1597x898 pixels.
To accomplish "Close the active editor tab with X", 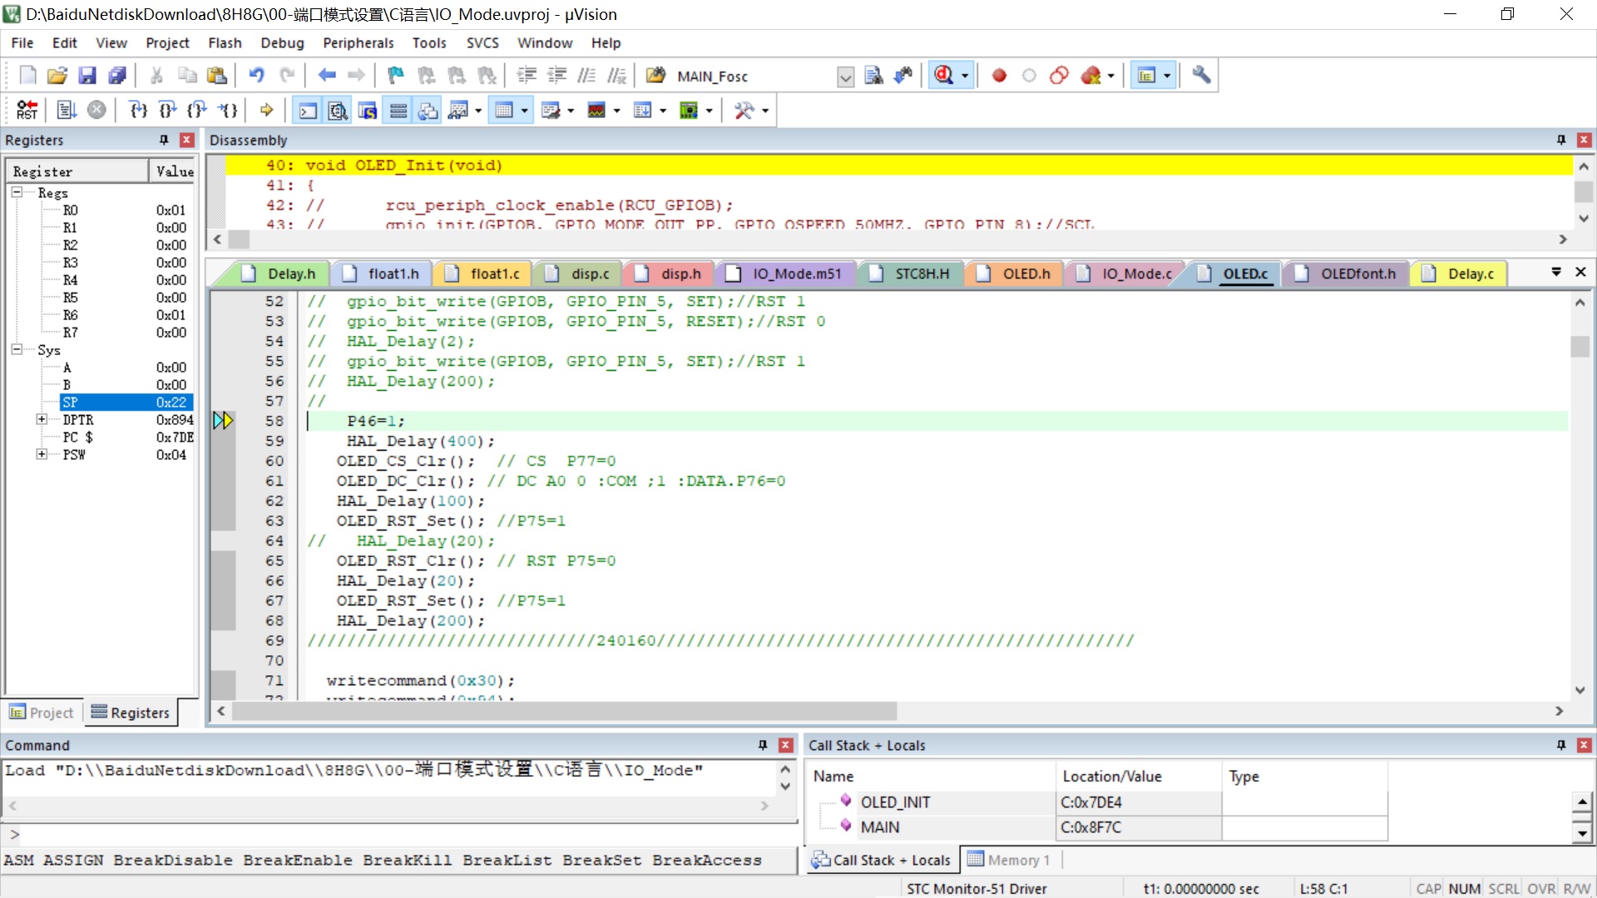I will [x=1580, y=272].
